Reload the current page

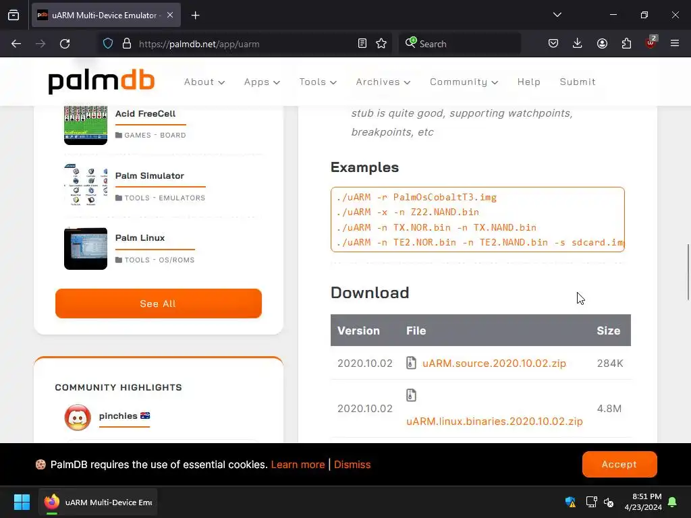[65, 44]
